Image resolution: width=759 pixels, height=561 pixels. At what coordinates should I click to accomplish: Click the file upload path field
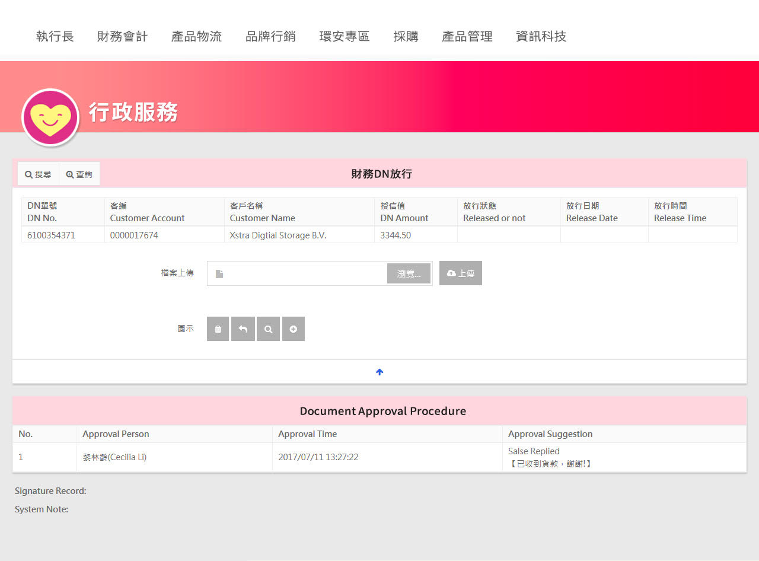(x=302, y=273)
